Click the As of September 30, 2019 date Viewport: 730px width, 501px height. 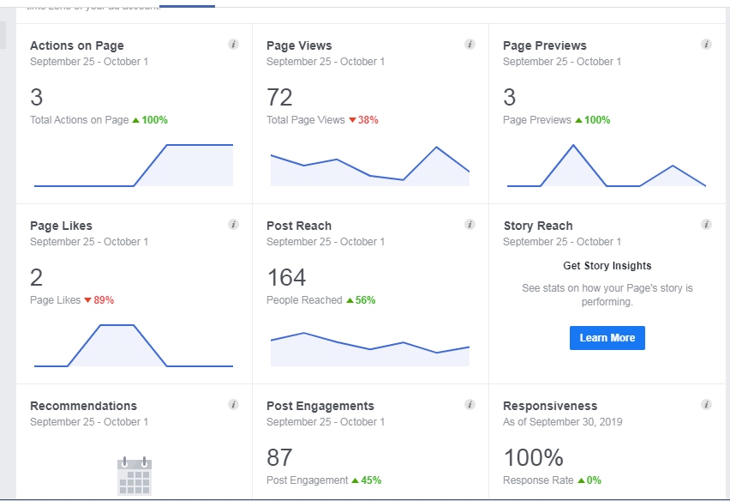pos(562,422)
